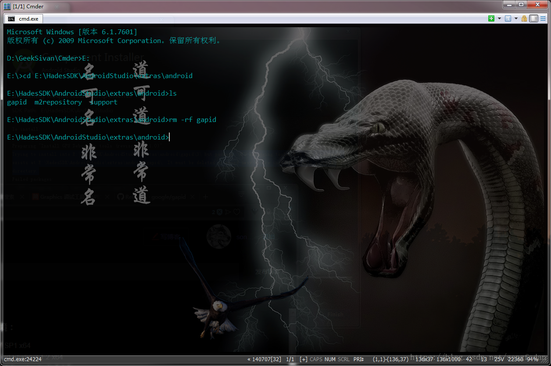Screen dimensions: 551x366
Task: Minimize the Cmder window
Action: pos(509,4)
